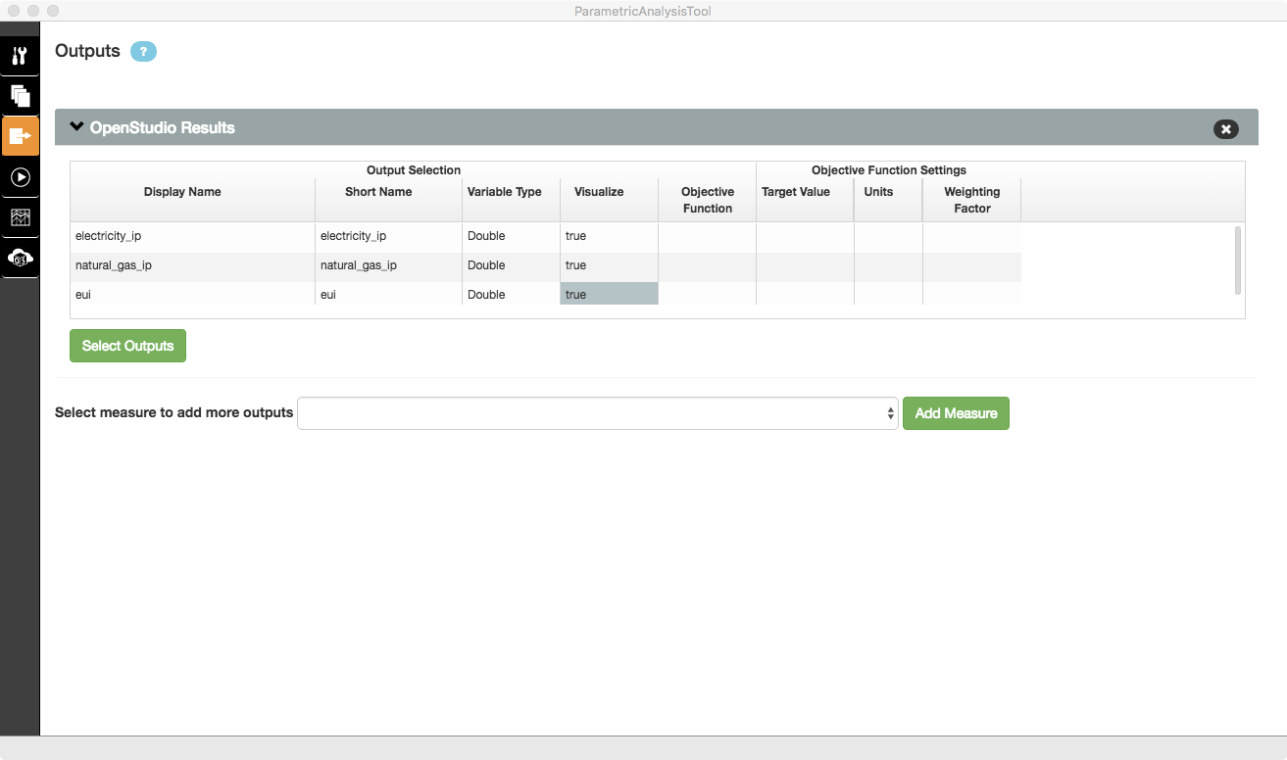The image size is (1287, 760).
Task: Open the Design Alternatives stacked-pages icon
Action: [x=20, y=96]
